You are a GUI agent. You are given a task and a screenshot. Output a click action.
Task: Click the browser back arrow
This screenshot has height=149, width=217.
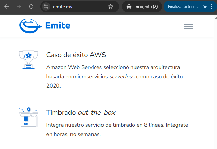(x=7, y=7)
